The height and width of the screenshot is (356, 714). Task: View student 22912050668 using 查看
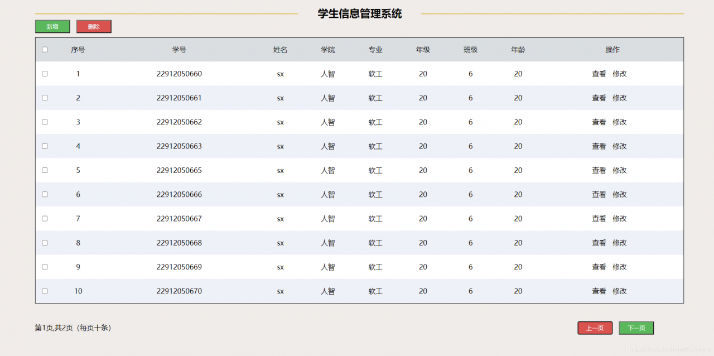[x=599, y=243]
